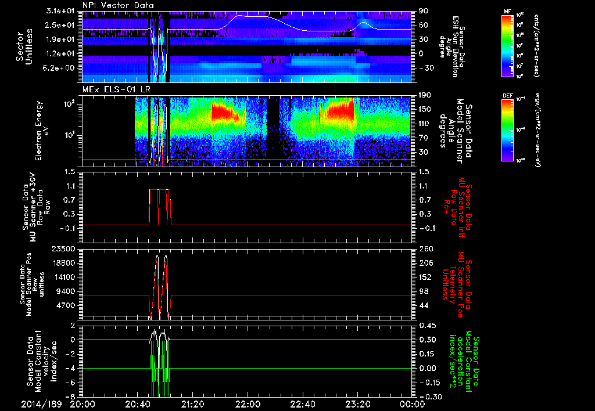Click the 23500 scanner position axis value
595x411 pixels.
pos(63,248)
